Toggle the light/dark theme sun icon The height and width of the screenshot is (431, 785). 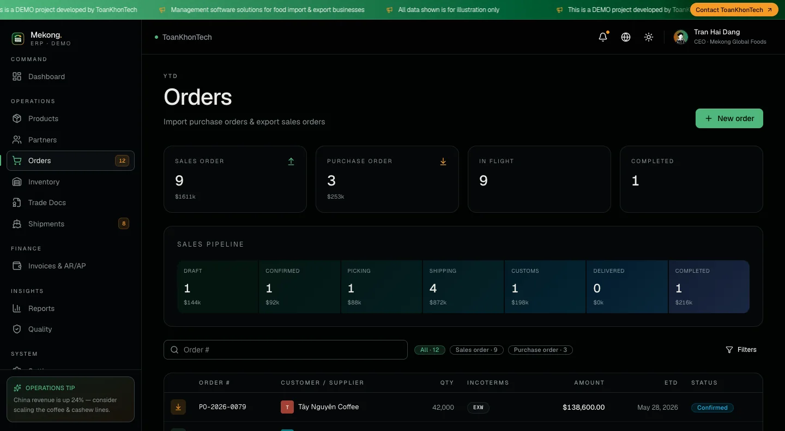(x=649, y=37)
